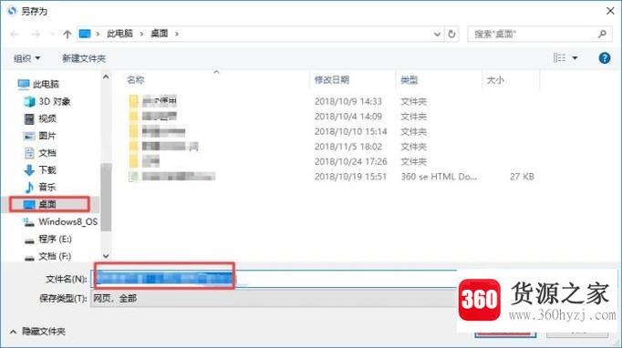Open the 组织 menu

[27, 58]
